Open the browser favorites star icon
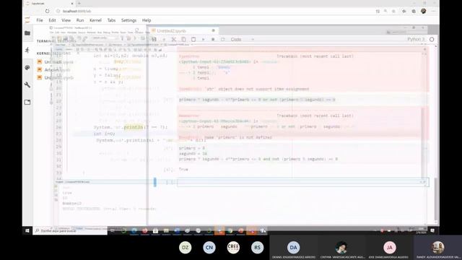Screen dimensions: 462x260 [x=404, y=12]
